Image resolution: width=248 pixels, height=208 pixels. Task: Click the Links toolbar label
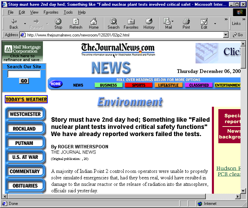(x=236, y=24)
